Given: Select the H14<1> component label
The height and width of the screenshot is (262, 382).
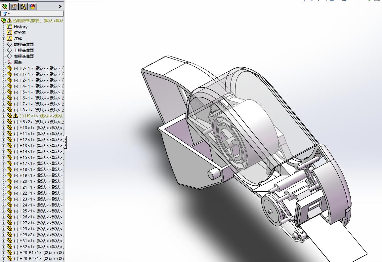Looking at the screenshot, I should coord(38,152).
